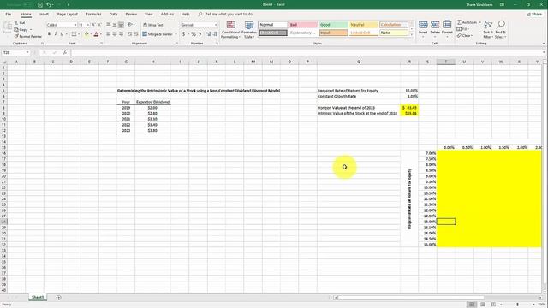Decrease font size with the small A
The height and width of the screenshot is (308, 548).
coord(99,25)
